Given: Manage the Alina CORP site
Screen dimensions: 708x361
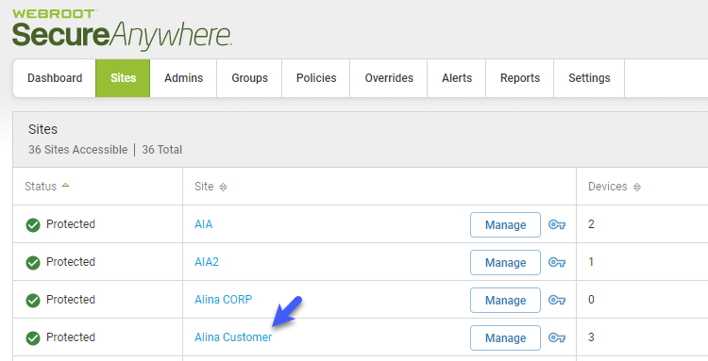Looking at the screenshot, I should [x=505, y=300].
